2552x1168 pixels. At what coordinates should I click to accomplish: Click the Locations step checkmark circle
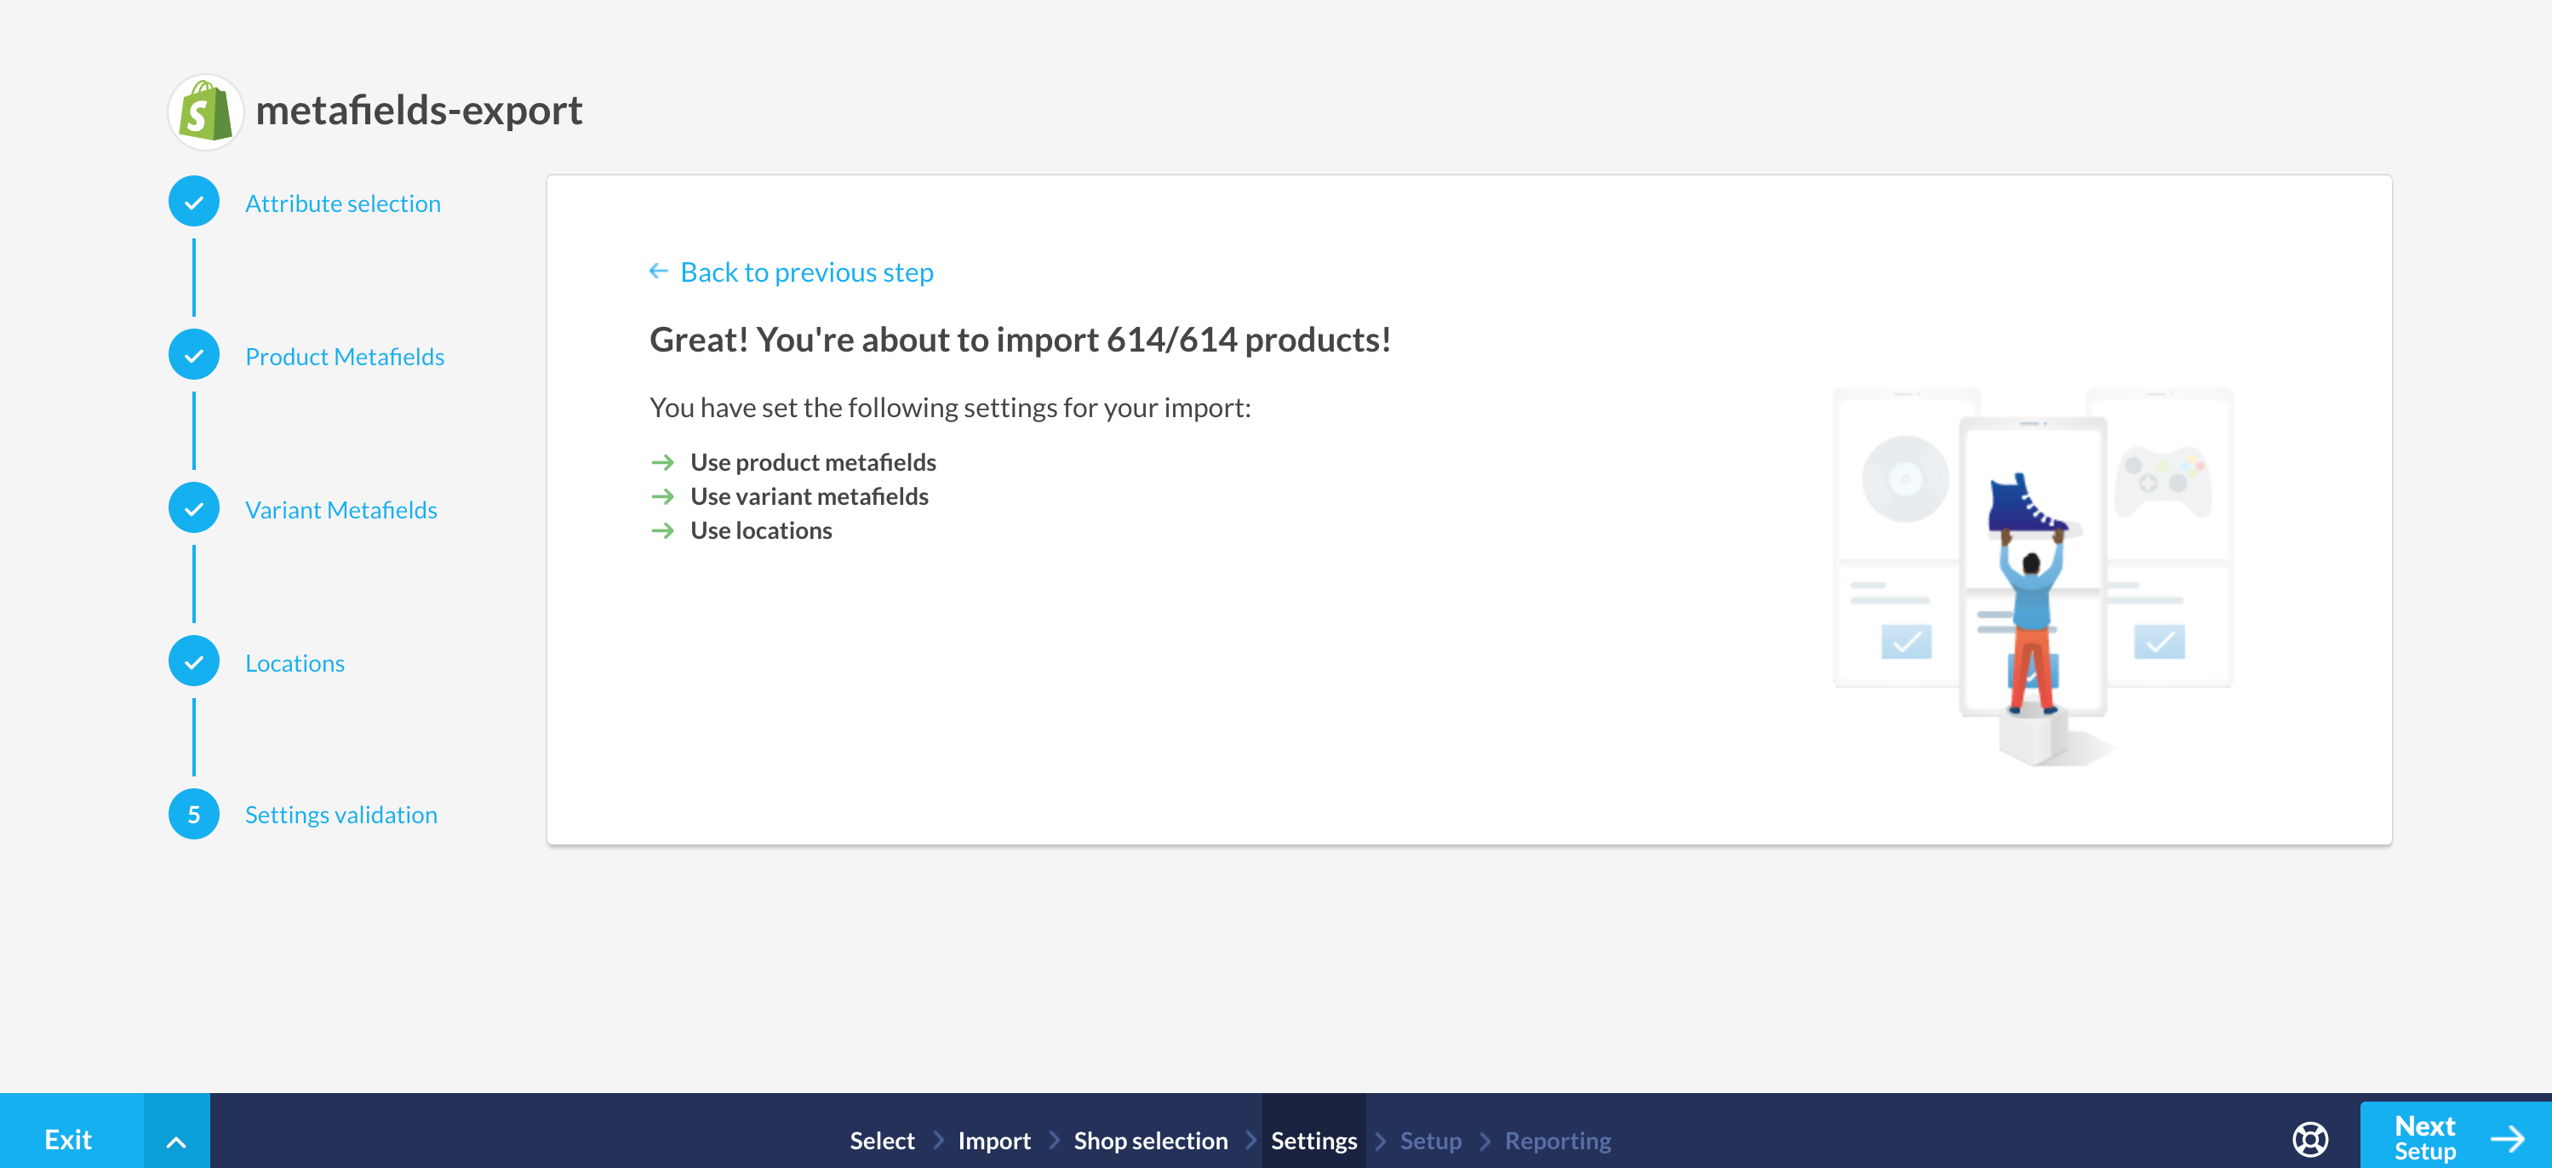[194, 661]
